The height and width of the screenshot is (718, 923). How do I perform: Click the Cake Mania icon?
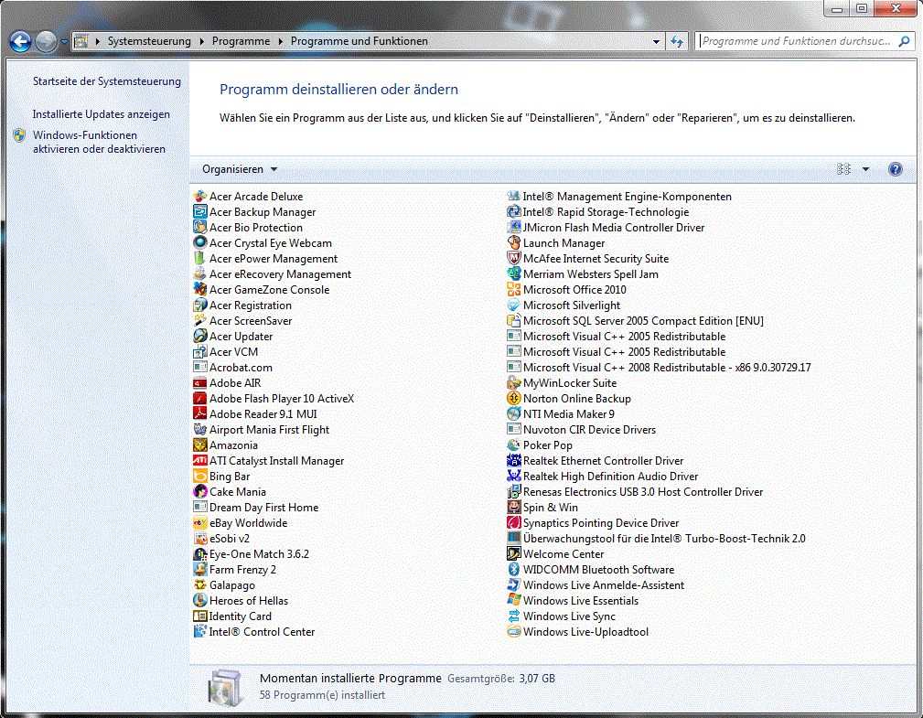pos(200,492)
